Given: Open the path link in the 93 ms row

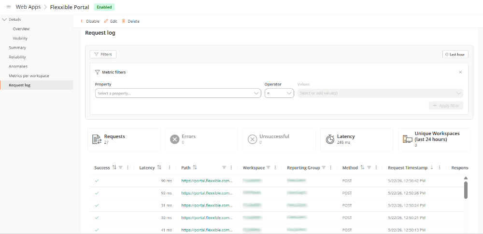Looking at the screenshot, I should click(207, 193).
